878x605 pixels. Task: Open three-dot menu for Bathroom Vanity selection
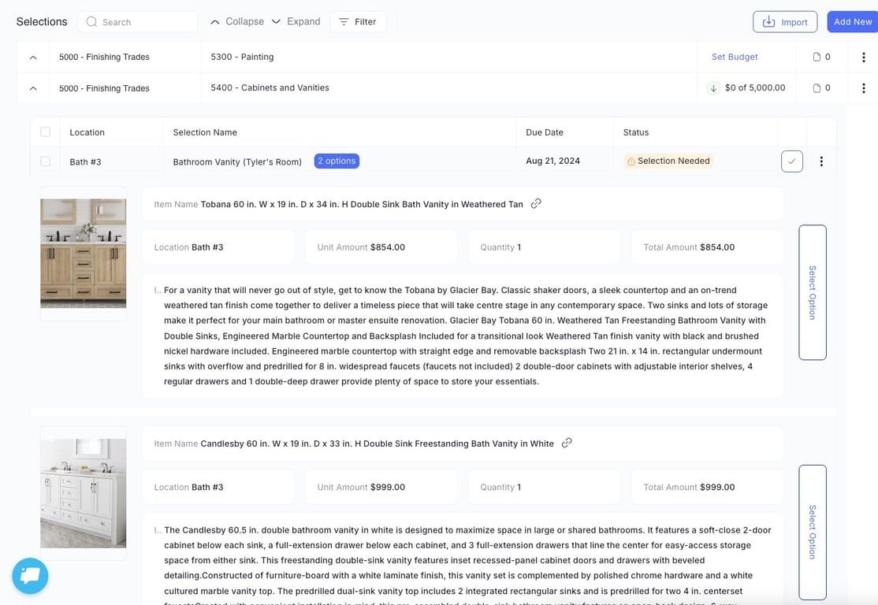coord(821,161)
